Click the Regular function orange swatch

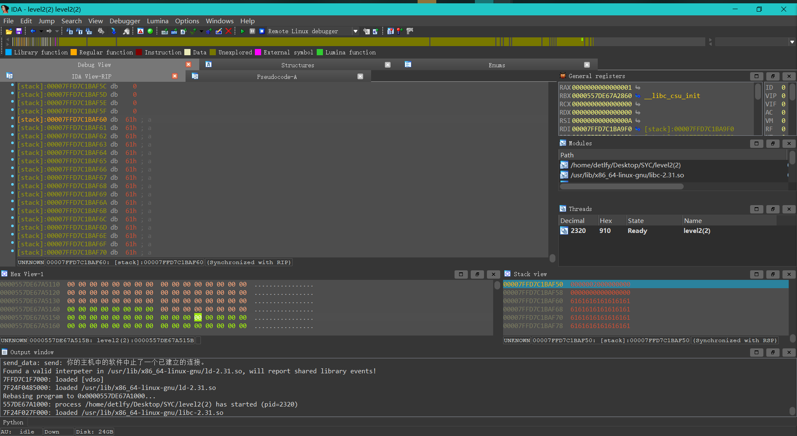74,52
